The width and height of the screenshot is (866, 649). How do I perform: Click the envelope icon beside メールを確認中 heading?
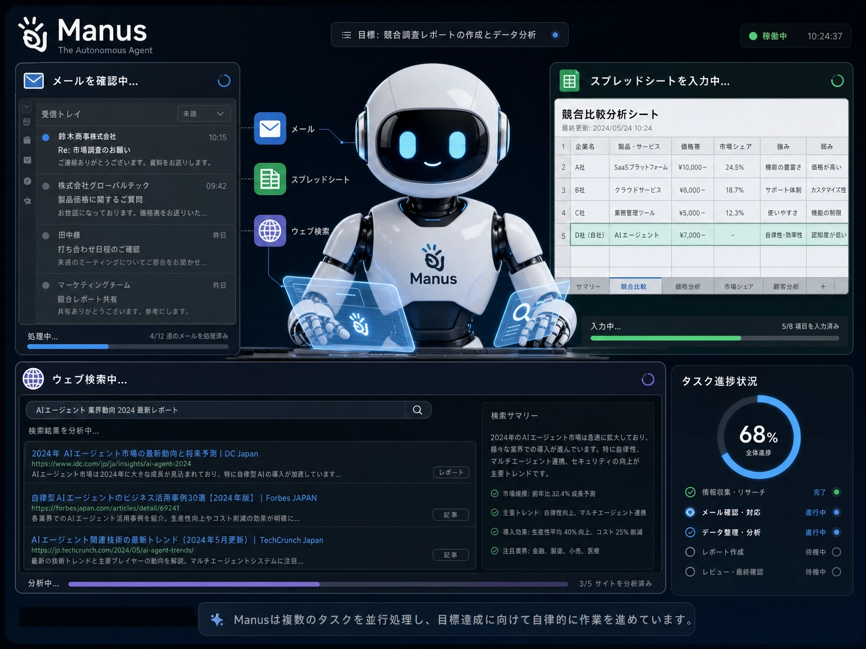pyautogui.click(x=34, y=81)
